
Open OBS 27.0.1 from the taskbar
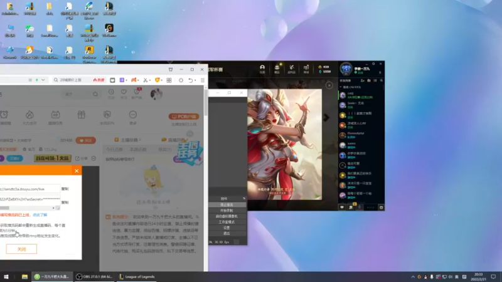point(94,276)
